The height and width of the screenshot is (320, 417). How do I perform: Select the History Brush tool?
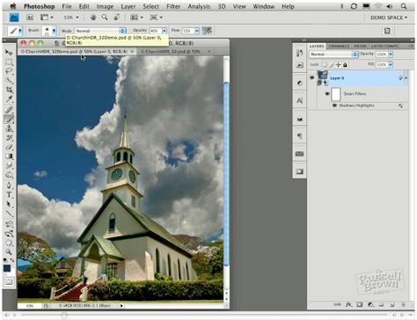[x=9, y=137]
